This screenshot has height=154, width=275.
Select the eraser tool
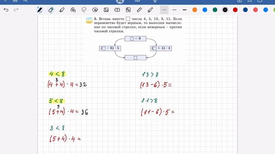coord(51,10)
